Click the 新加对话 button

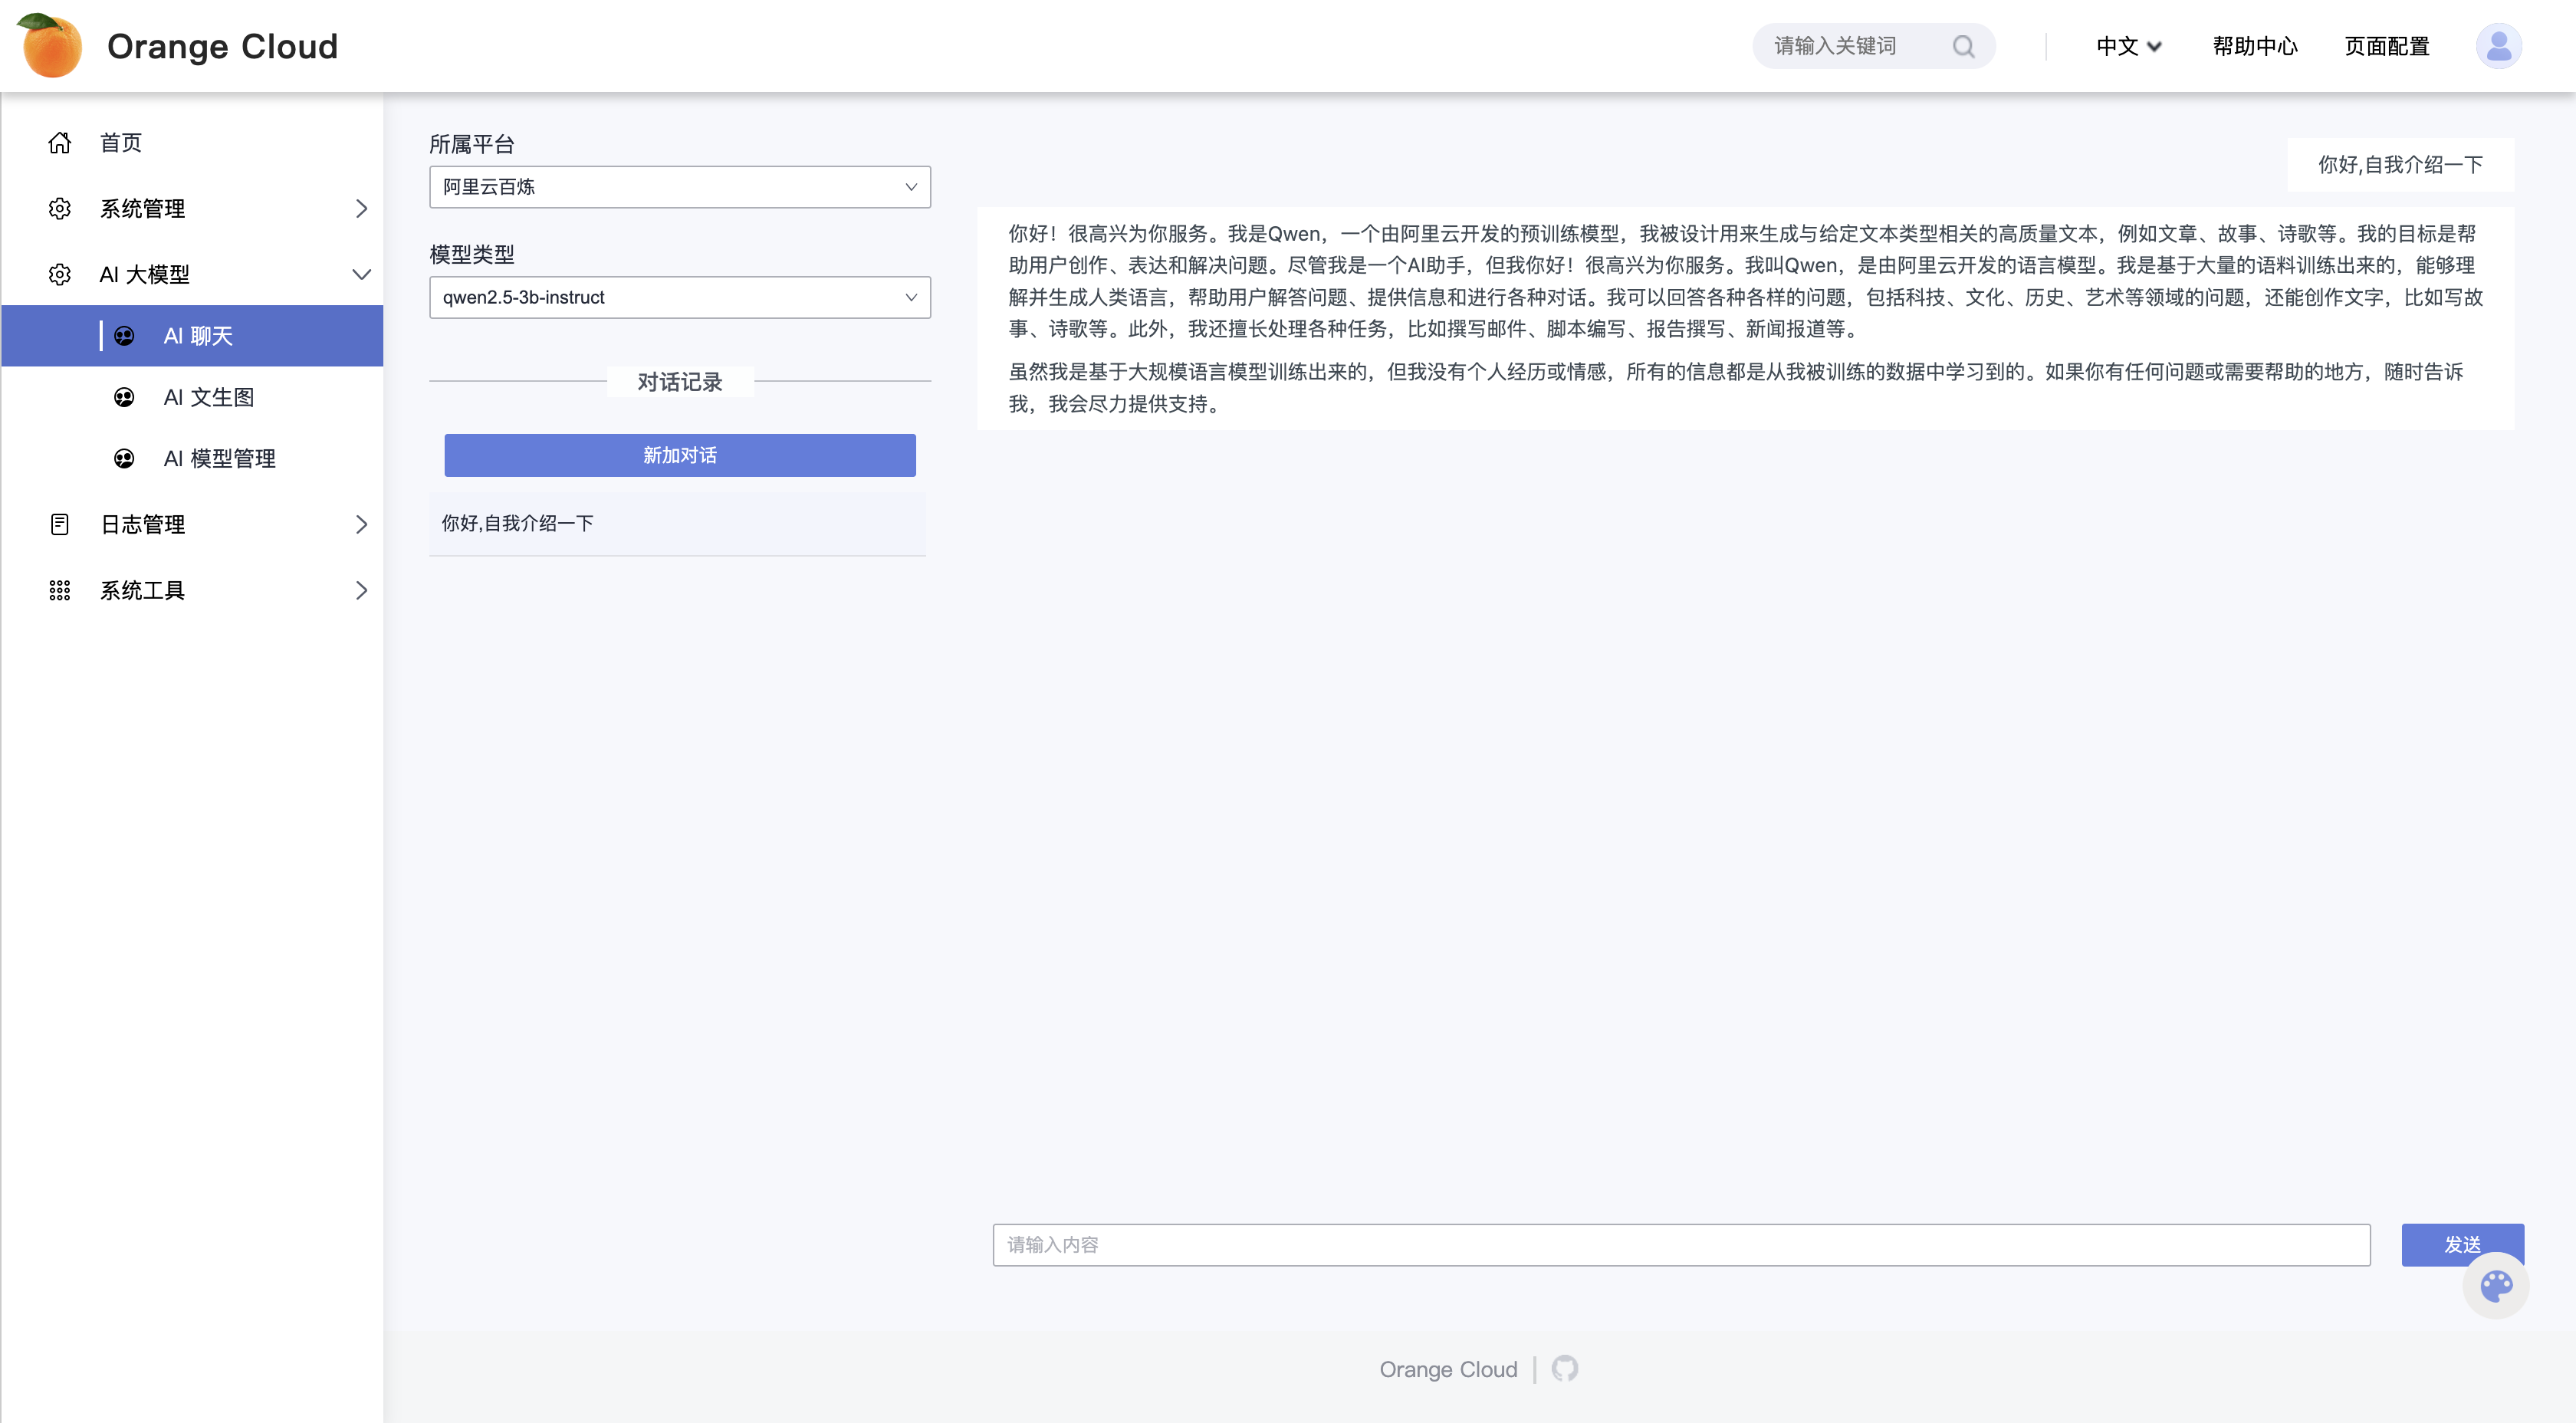pyautogui.click(x=680, y=455)
